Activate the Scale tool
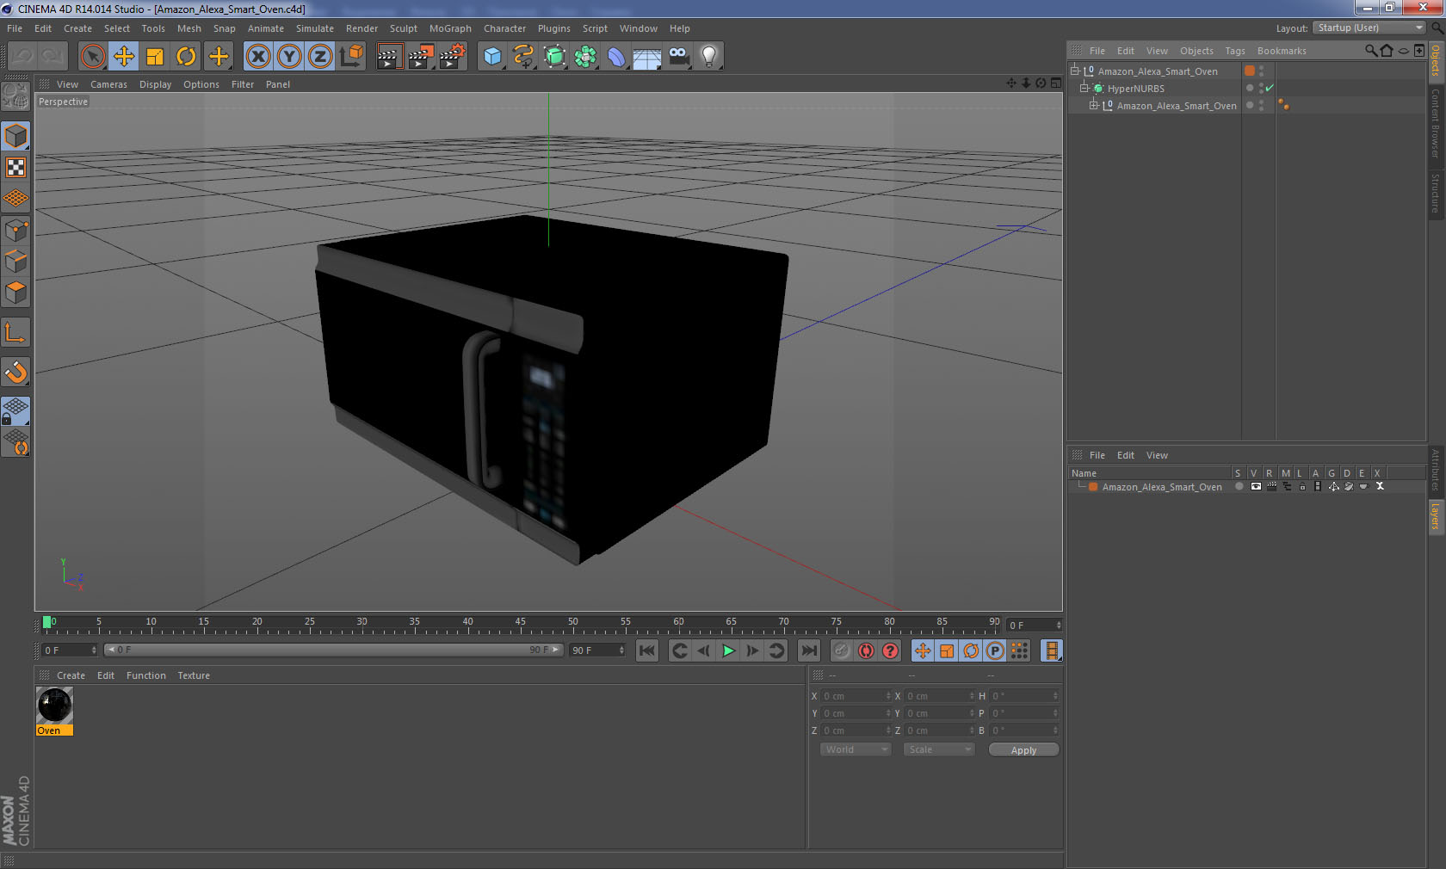 pos(155,57)
